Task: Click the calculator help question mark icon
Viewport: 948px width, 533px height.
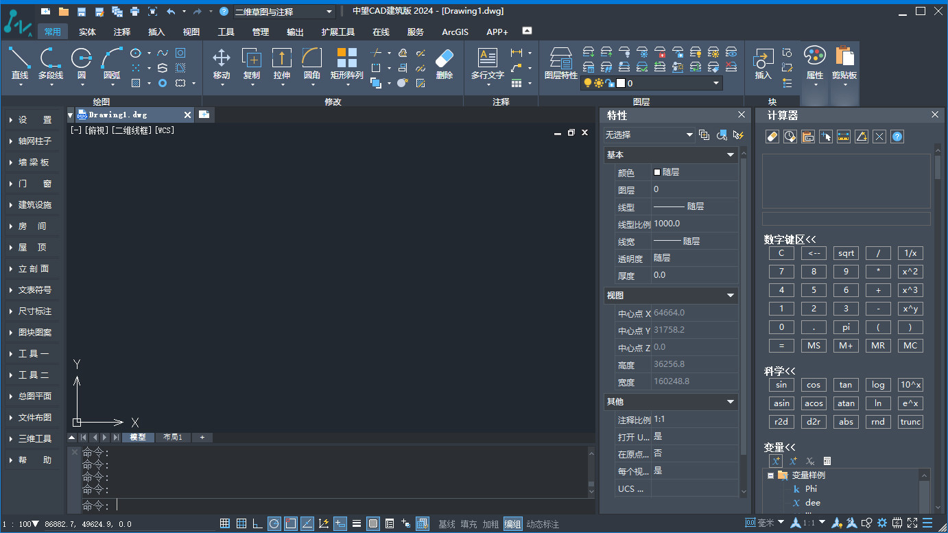Action: (897, 137)
